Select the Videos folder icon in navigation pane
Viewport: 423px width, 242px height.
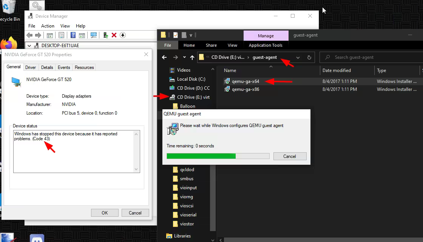click(x=172, y=70)
